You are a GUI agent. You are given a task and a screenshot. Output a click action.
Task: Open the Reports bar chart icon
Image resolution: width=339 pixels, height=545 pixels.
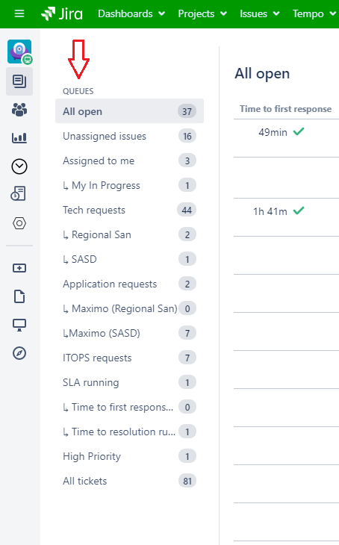19,137
